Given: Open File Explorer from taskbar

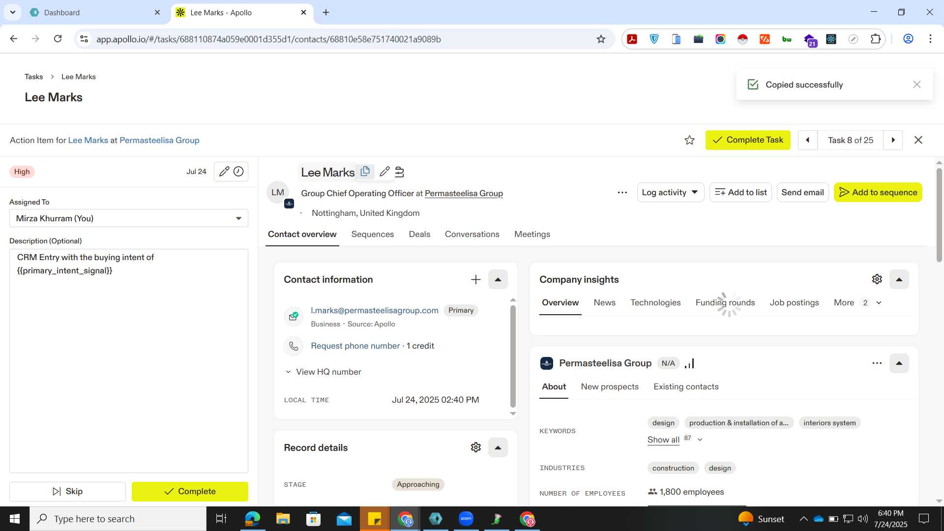Looking at the screenshot, I should point(283,519).
